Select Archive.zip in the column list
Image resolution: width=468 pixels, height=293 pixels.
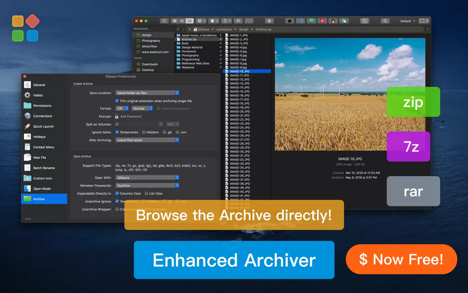199,39
